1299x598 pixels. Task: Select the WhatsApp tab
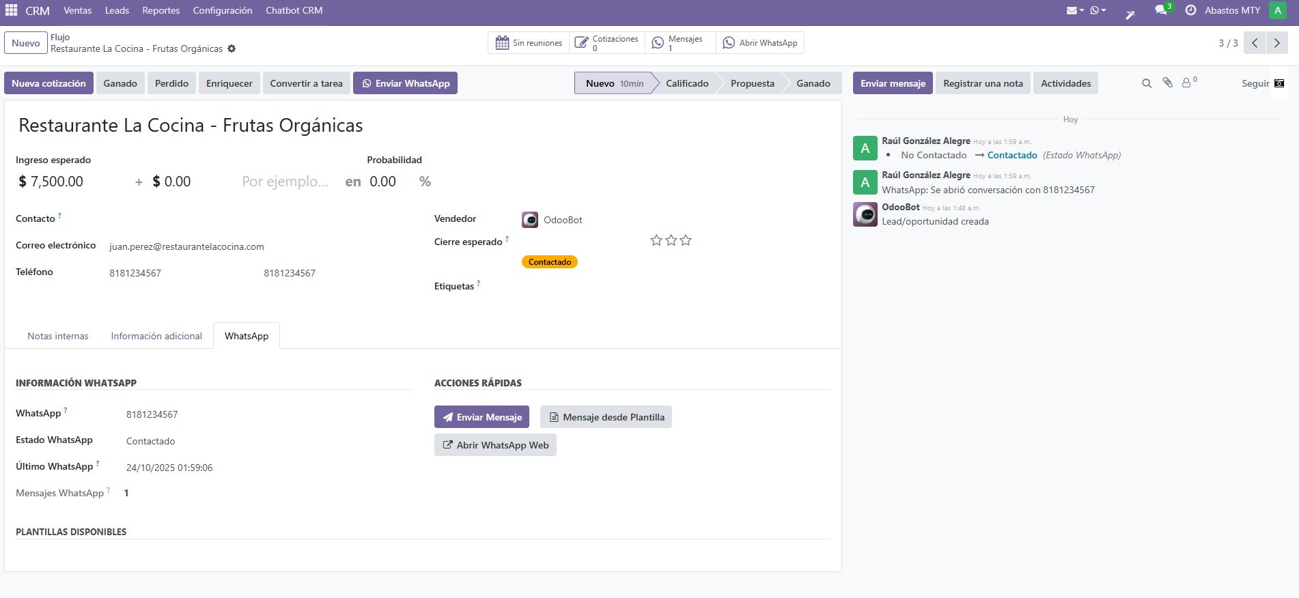point(247,336)
